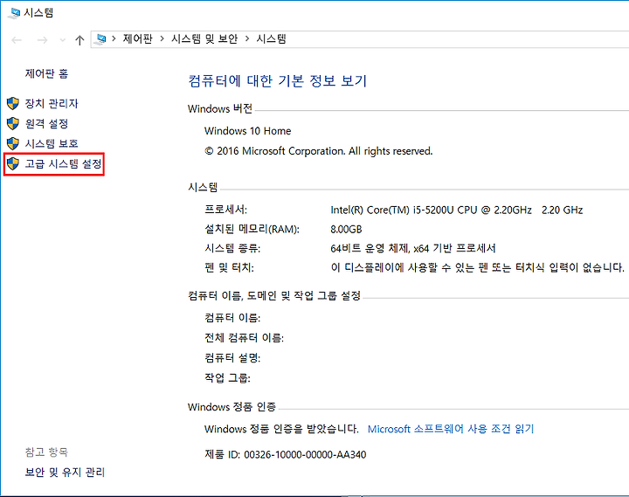Click shield icon beside 고급 시스템 설정

click(x=13, y=163)
